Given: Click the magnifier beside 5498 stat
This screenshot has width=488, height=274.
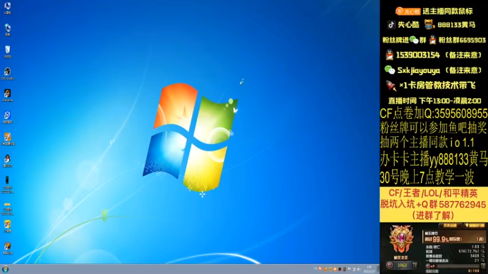Looking at the screenshot, I should (x=483, y=256).
